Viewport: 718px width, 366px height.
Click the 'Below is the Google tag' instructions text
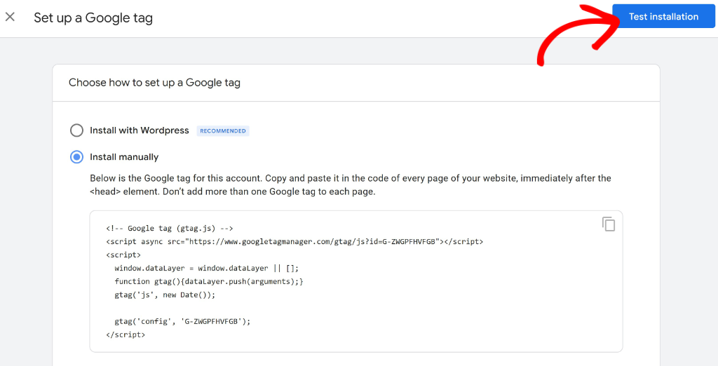[351, 184]
